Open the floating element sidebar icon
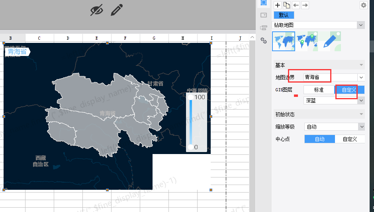Screen dimensions: 374x212 [264, 15]
